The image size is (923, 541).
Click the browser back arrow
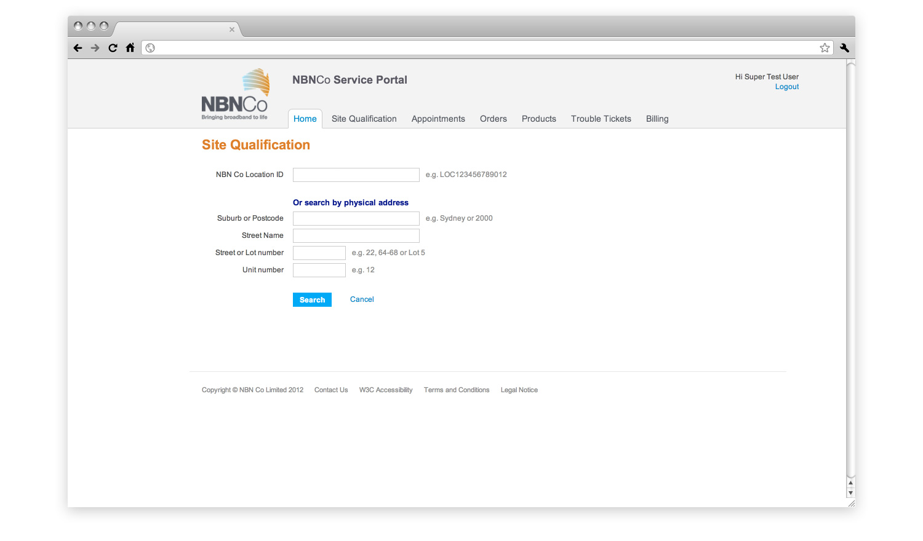[78, 48]
